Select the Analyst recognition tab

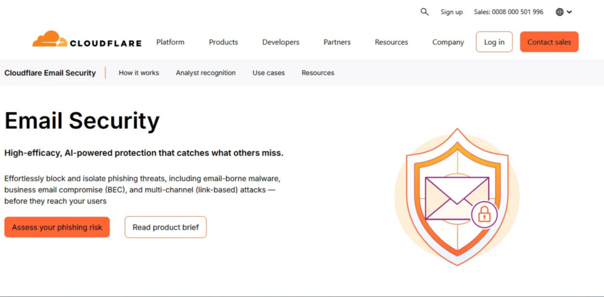pyautogui.click(x=206, y=73)
